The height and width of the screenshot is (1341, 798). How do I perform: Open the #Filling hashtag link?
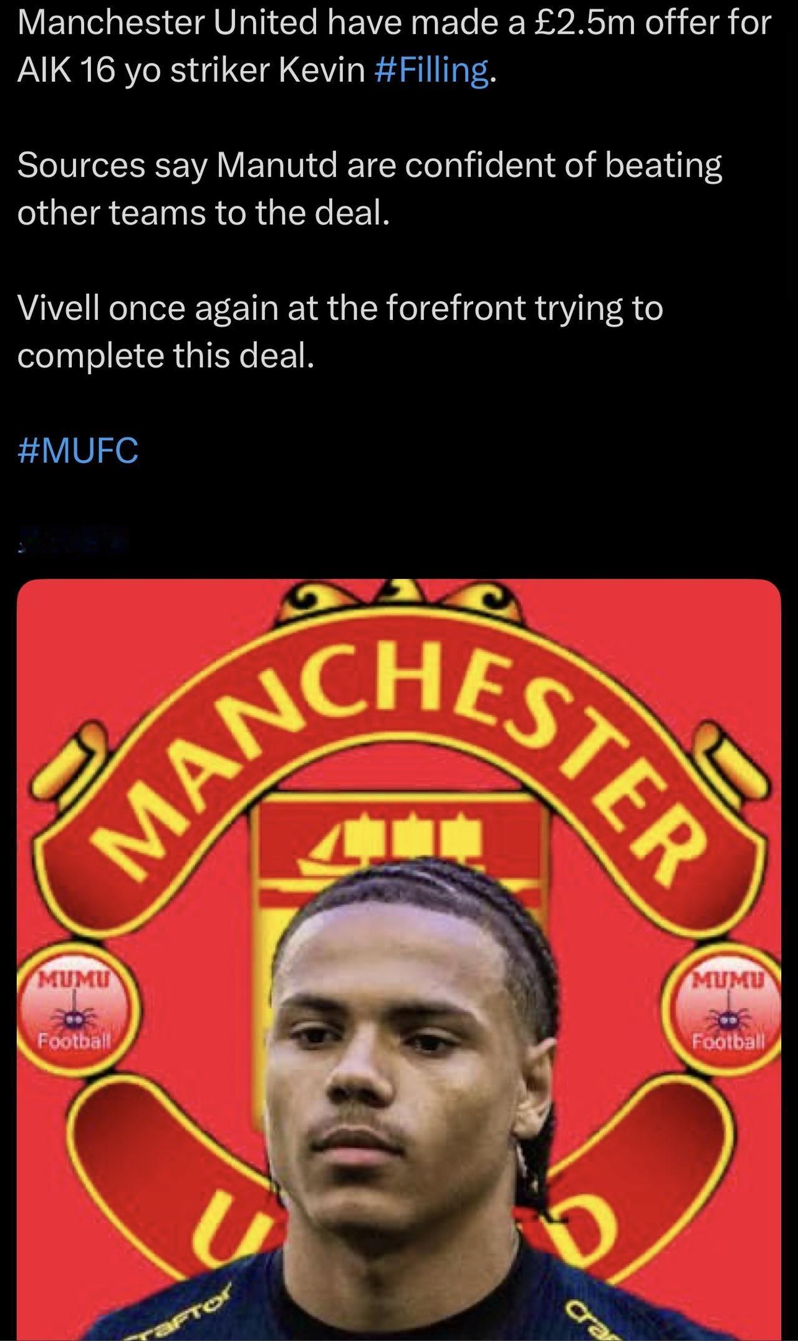tap(431, 70)
